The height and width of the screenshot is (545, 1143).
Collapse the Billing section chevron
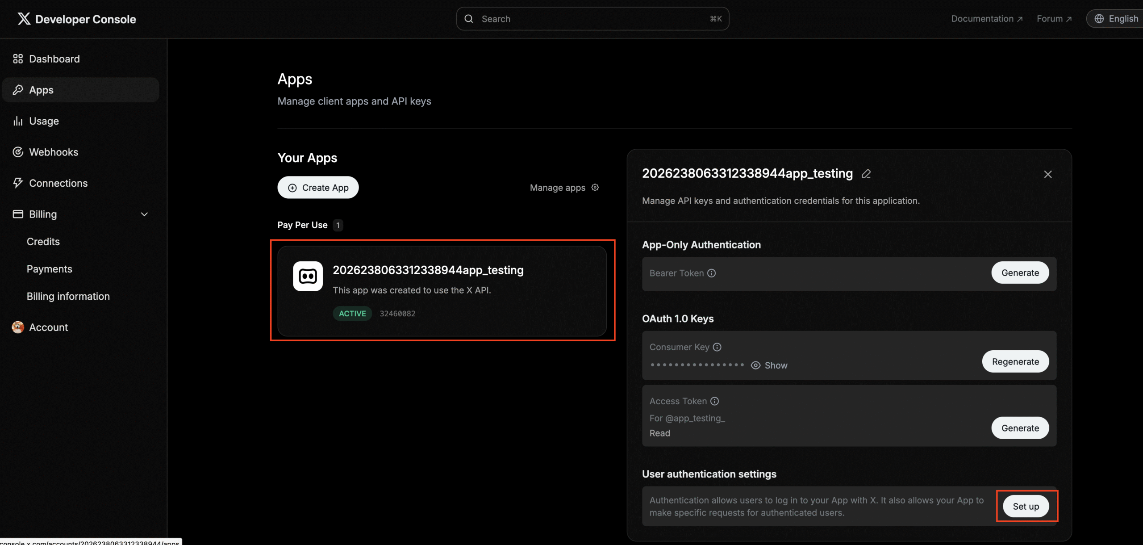[144, 214]
